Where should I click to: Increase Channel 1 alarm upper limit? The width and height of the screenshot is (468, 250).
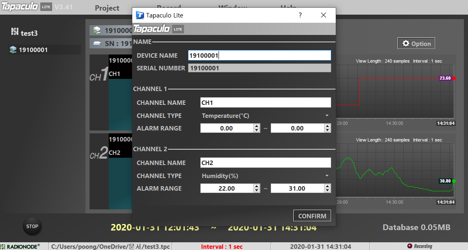tap(328, 126)
